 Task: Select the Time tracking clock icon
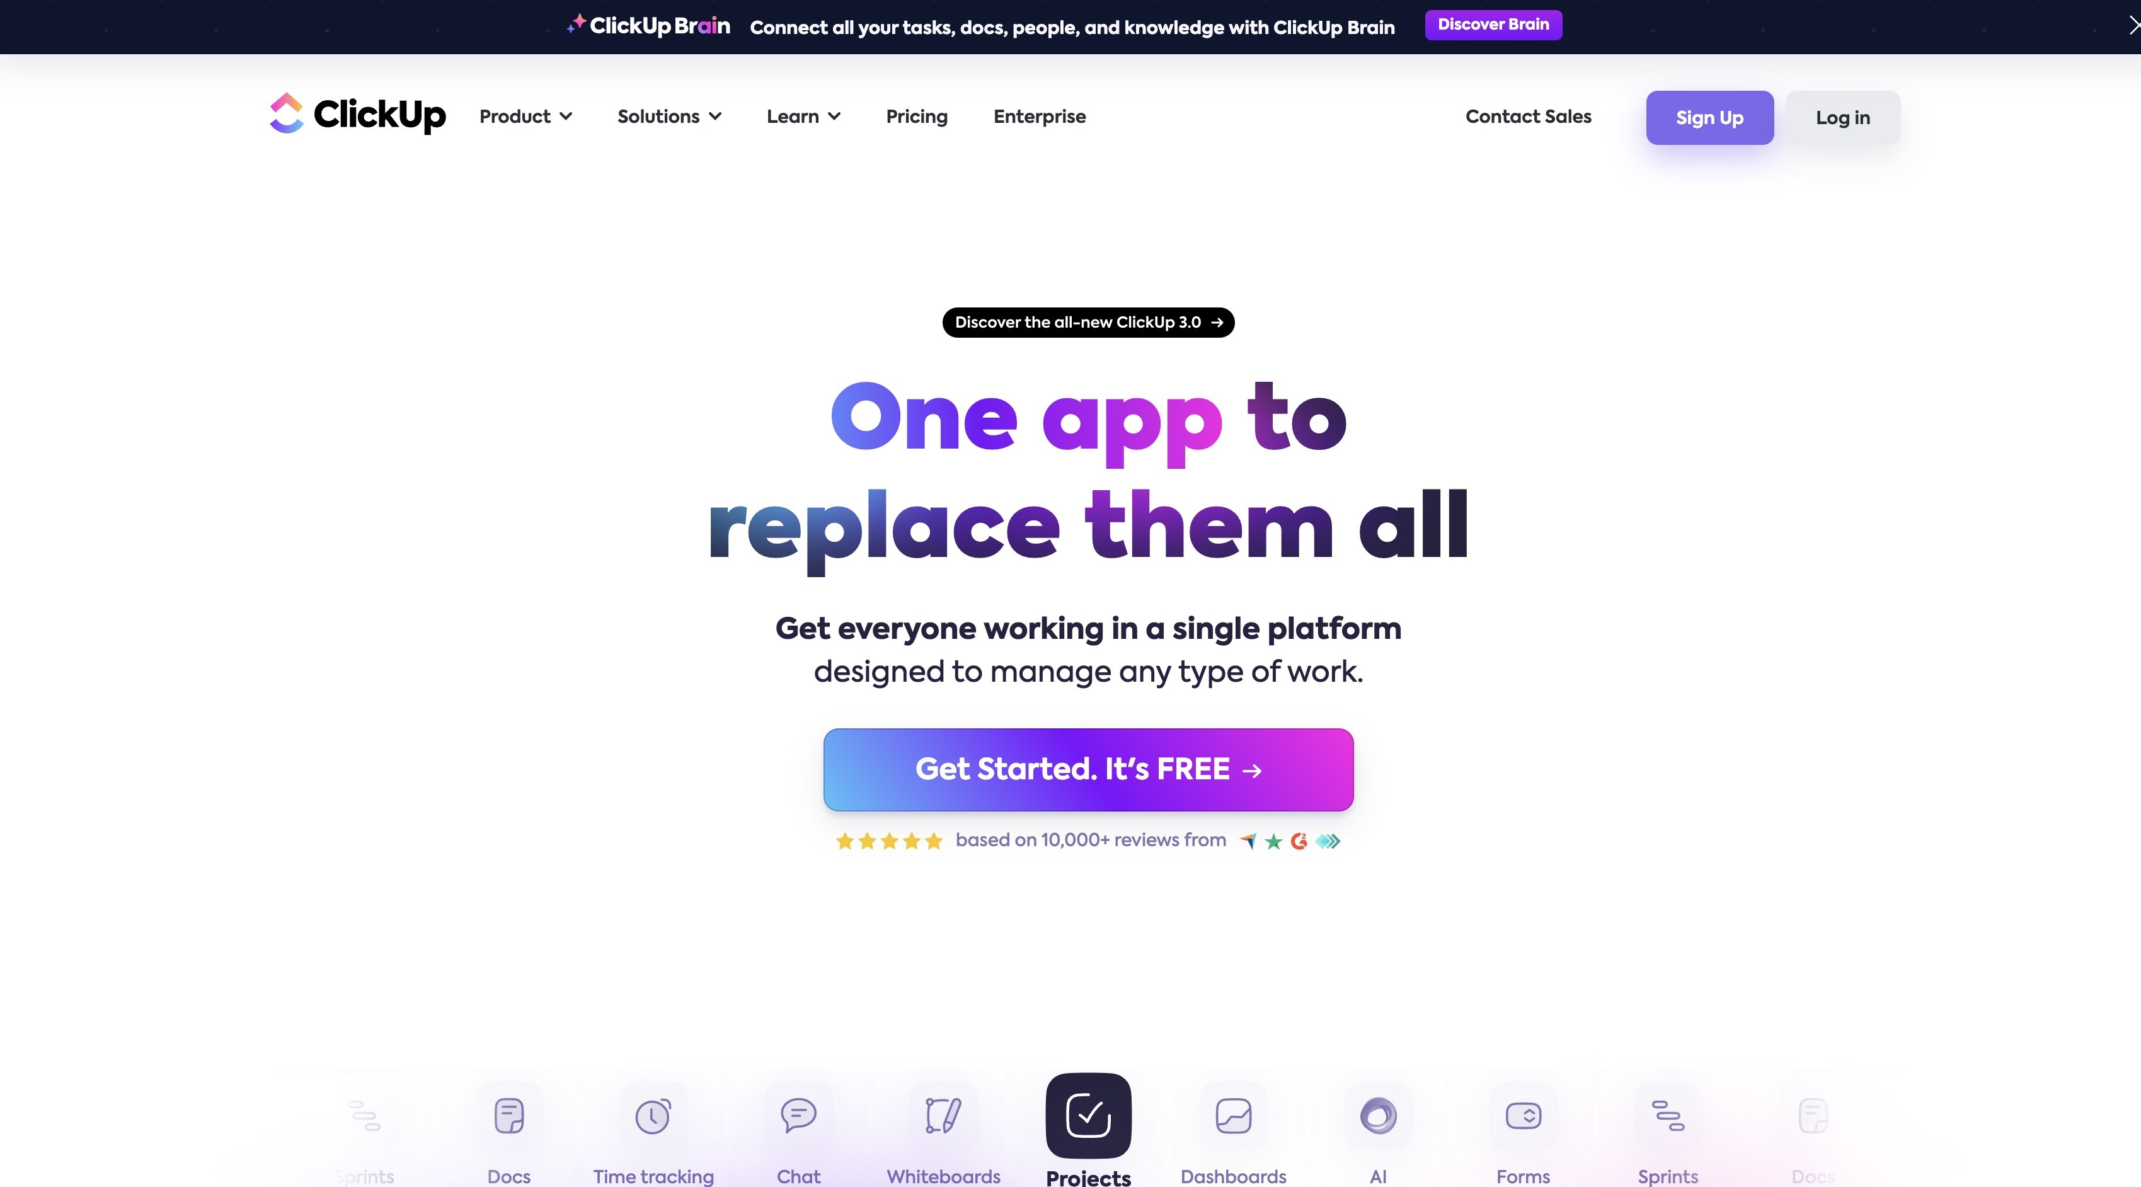click(653, 1116)
